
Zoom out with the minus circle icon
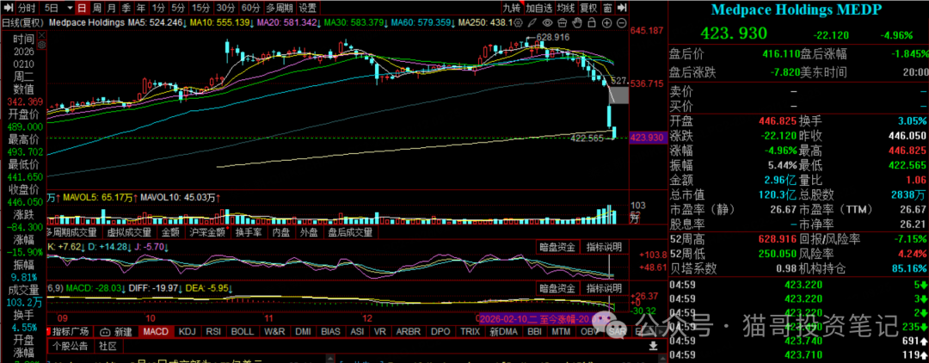(x=621, y=22)
